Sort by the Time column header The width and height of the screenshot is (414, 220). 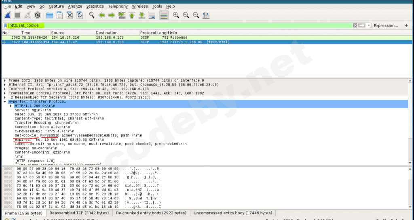(x=36, y=33)
